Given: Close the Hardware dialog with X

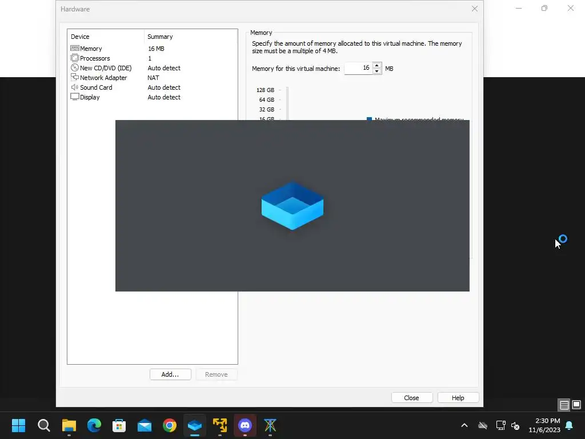Looking at the screenshot, I should pyautogui.click(x=474, y=9).
